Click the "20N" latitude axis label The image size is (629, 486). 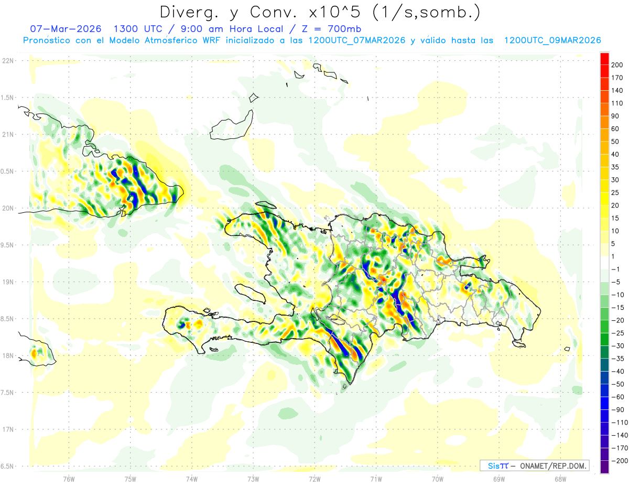(x=8, y=208)
